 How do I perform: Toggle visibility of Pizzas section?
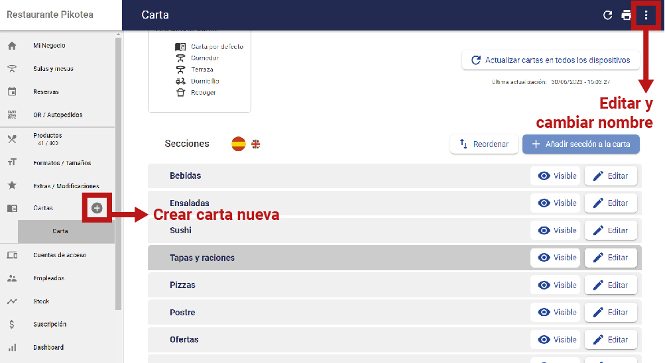coord(555,285)
